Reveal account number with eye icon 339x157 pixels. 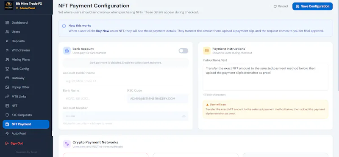click(x=184, y=116)
